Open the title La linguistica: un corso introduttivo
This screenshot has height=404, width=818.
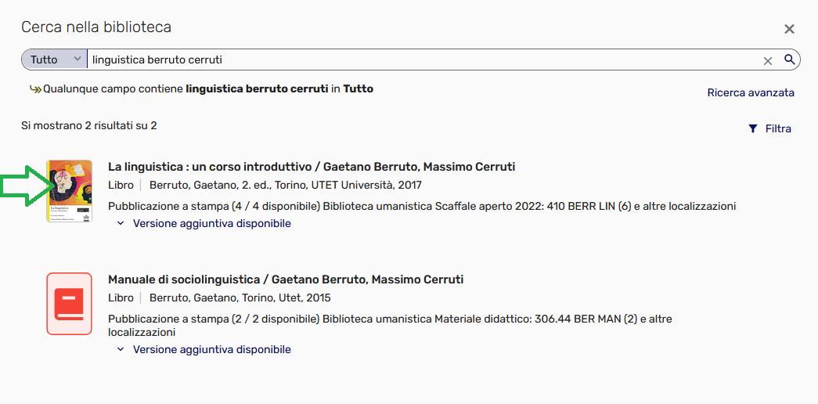tap(312, 167)
